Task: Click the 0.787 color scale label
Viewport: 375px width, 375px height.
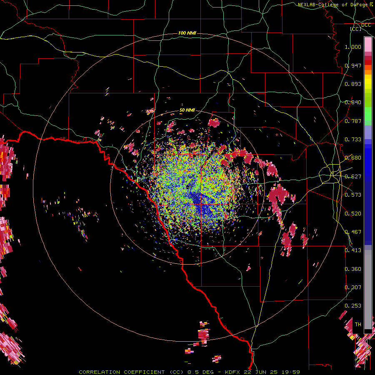Action: (x=353, y=121)
